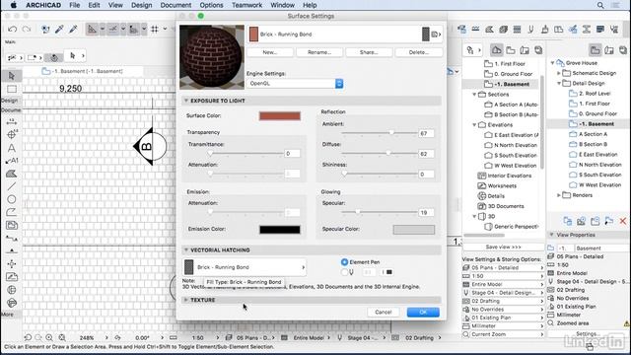Collapse the Exposure to Light section

186,101
